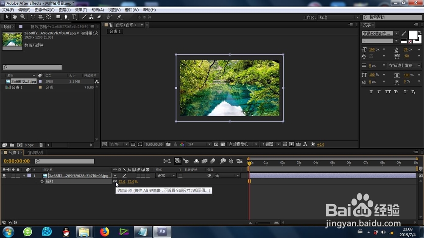
Task: Select the Rectangle mask tool
Action: 58,17
